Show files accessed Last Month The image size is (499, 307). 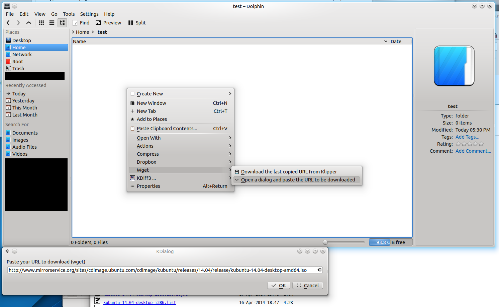(x=36, y=114)
